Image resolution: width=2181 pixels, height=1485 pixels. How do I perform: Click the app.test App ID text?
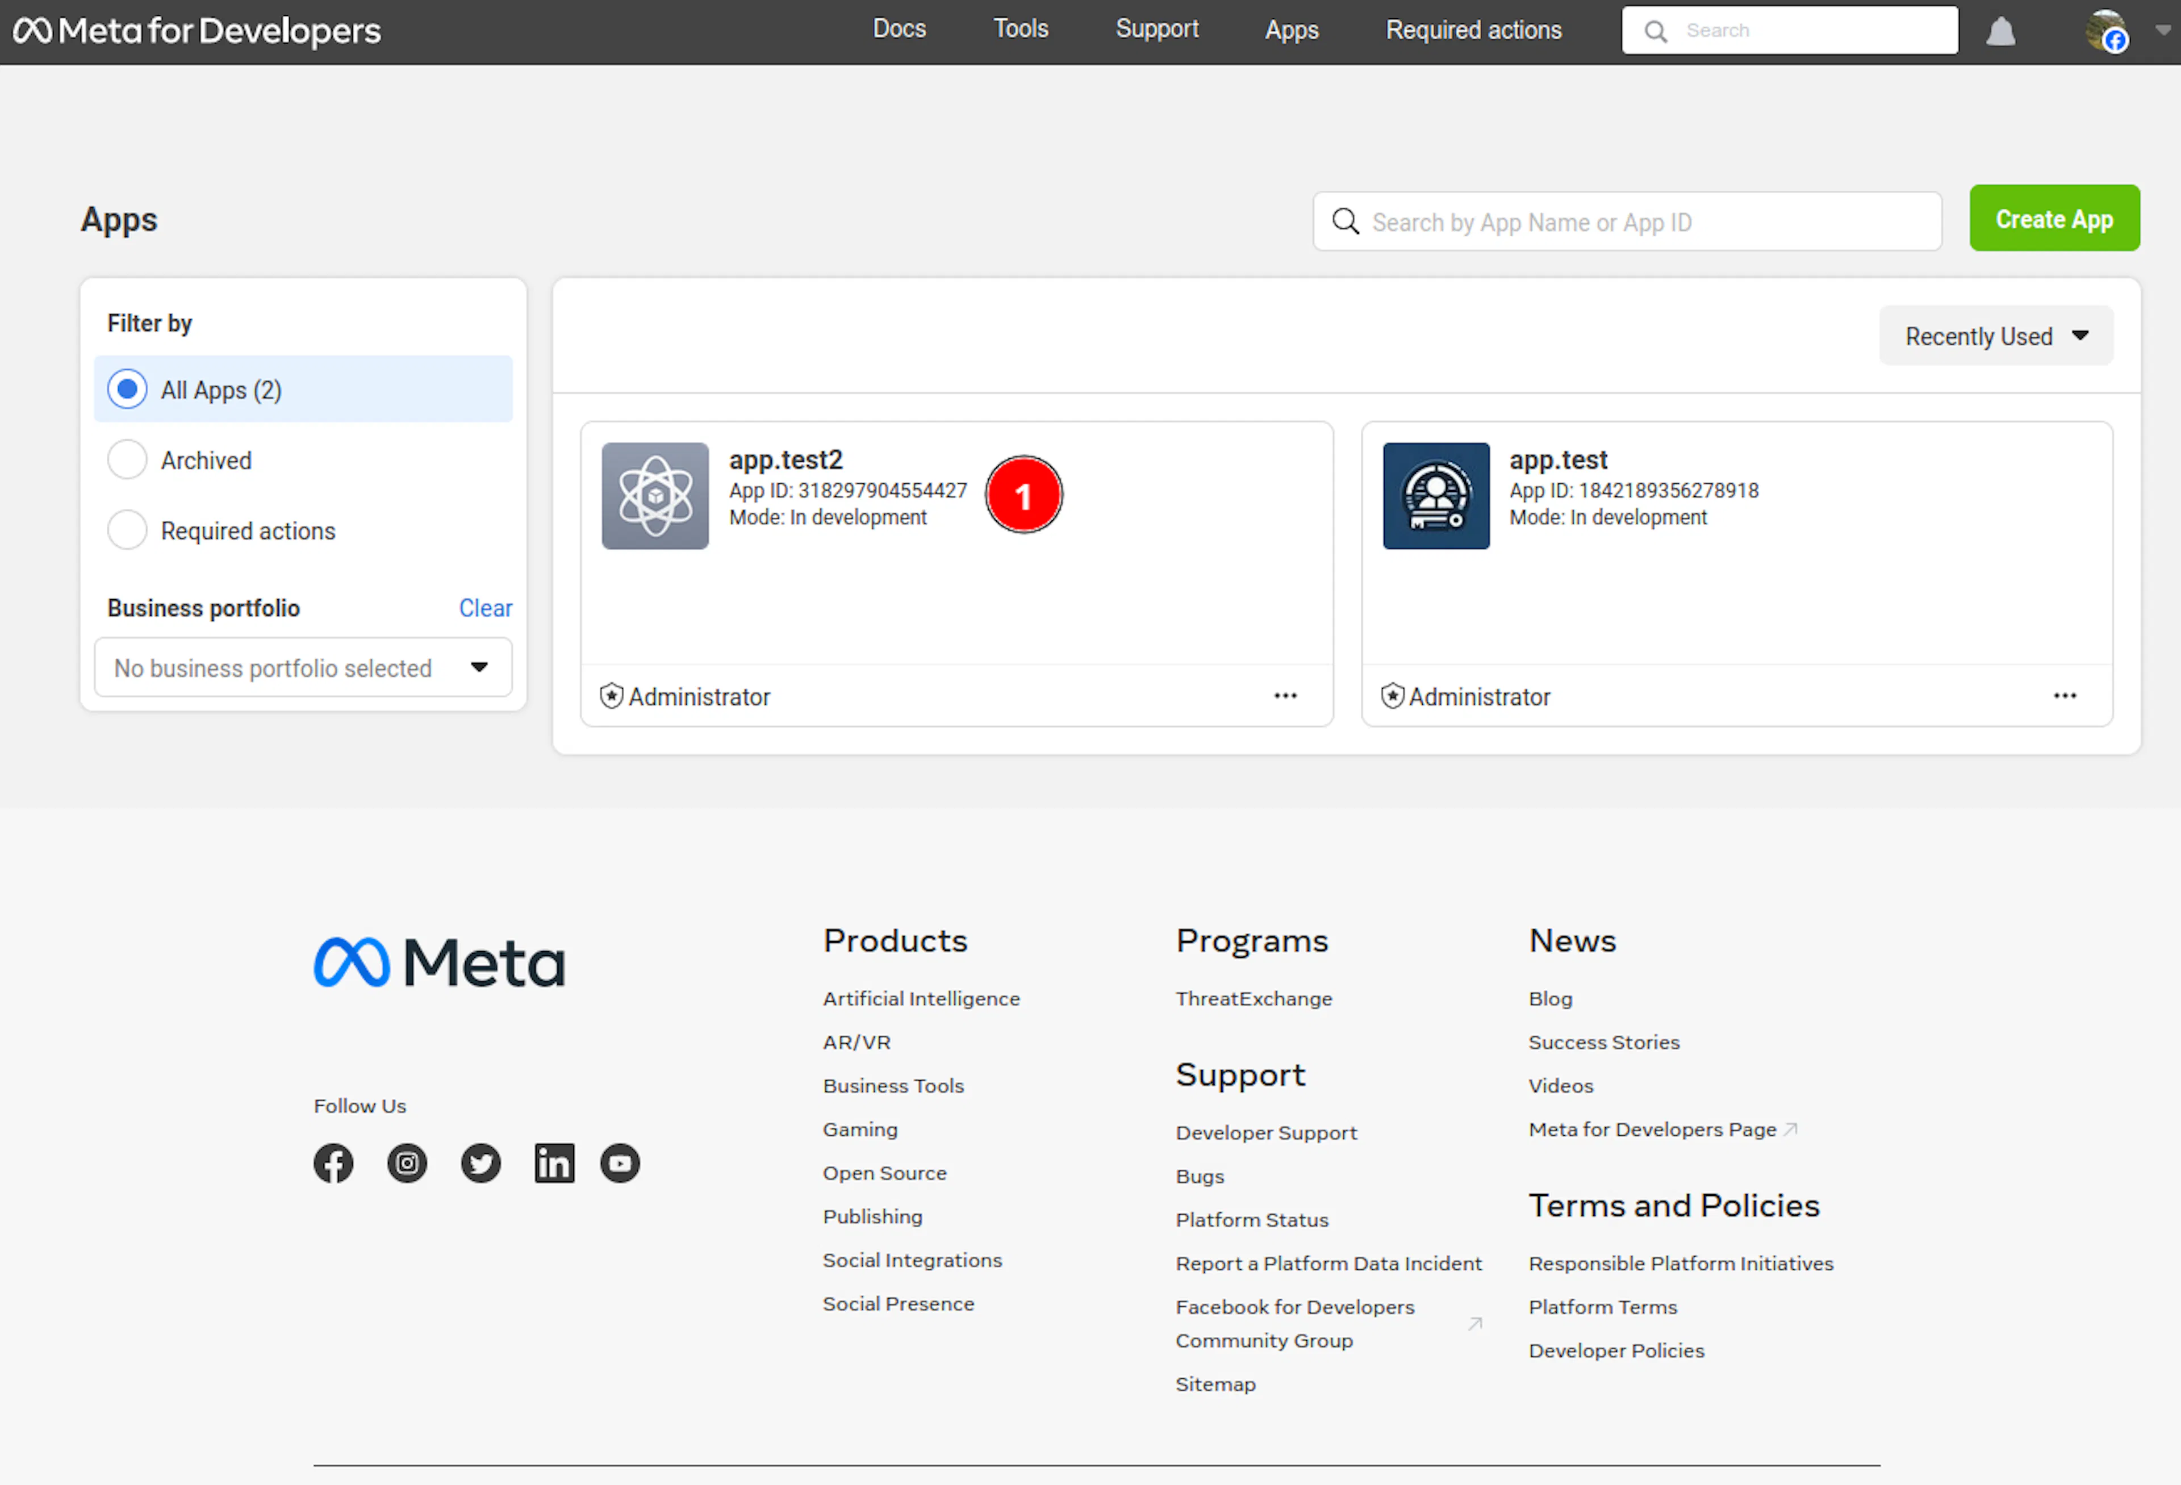coord(1634,491)
